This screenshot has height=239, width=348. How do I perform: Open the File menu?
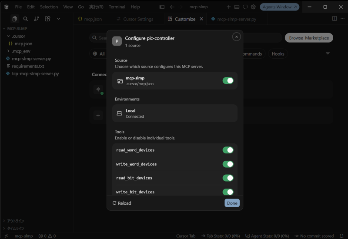coord(18,7)
